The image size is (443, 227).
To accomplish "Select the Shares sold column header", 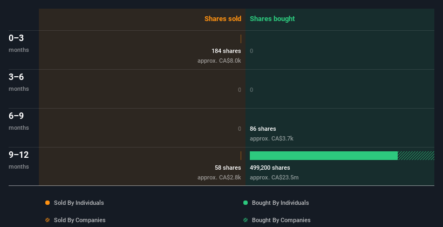I will tap(223, 19).
